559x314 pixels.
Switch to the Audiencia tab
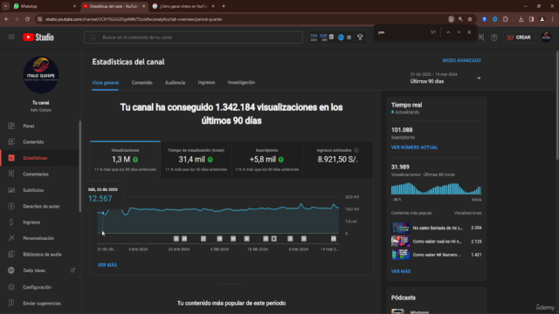click(175, 83)
